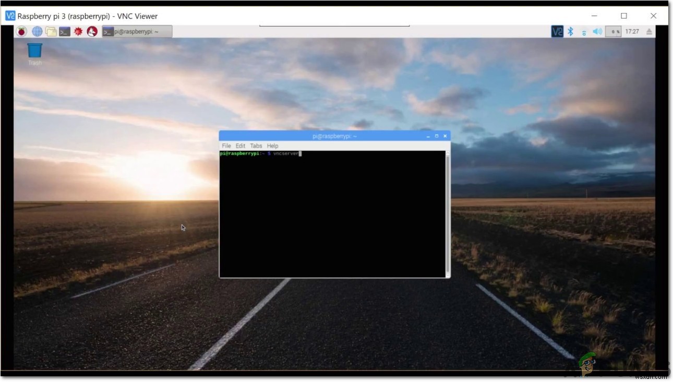Open the Edit menu in the terminal

point(240,146)
